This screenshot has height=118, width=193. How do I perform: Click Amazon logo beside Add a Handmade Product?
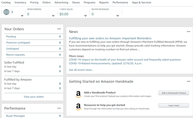[x=78, y=94]
